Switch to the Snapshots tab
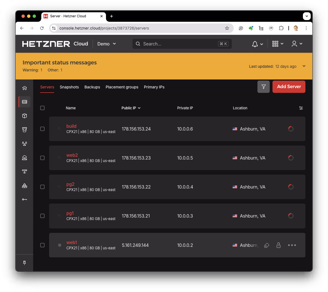The width and height of the screenshot is (328, 292). [x=69, y=87]
